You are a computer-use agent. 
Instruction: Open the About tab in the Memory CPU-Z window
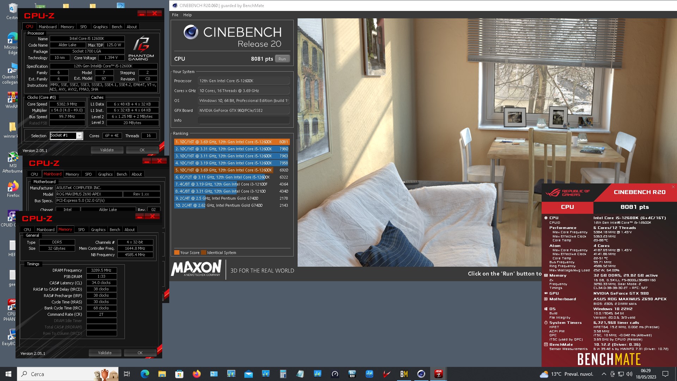point(130,230)
